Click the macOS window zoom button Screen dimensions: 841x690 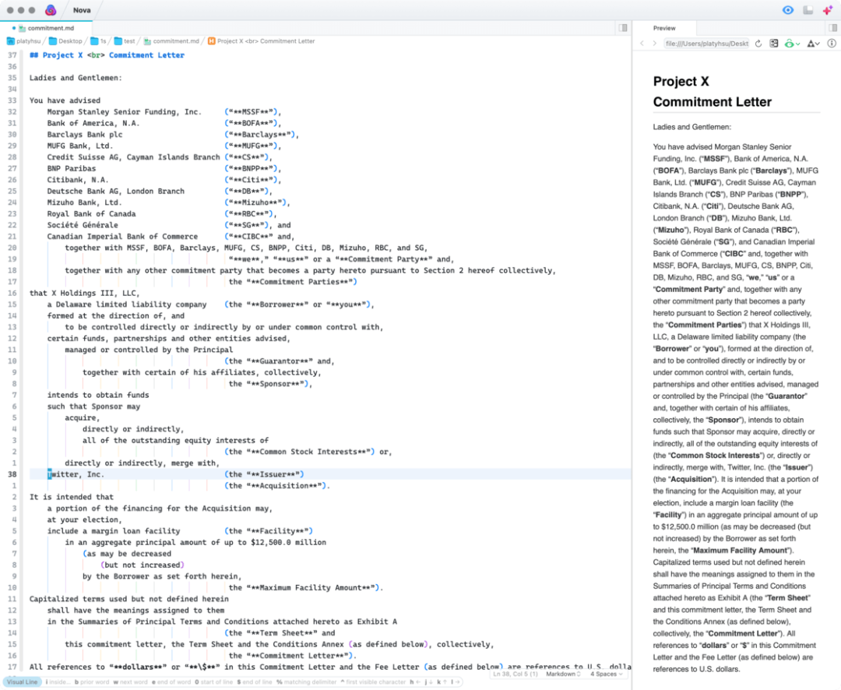point(32,10)
